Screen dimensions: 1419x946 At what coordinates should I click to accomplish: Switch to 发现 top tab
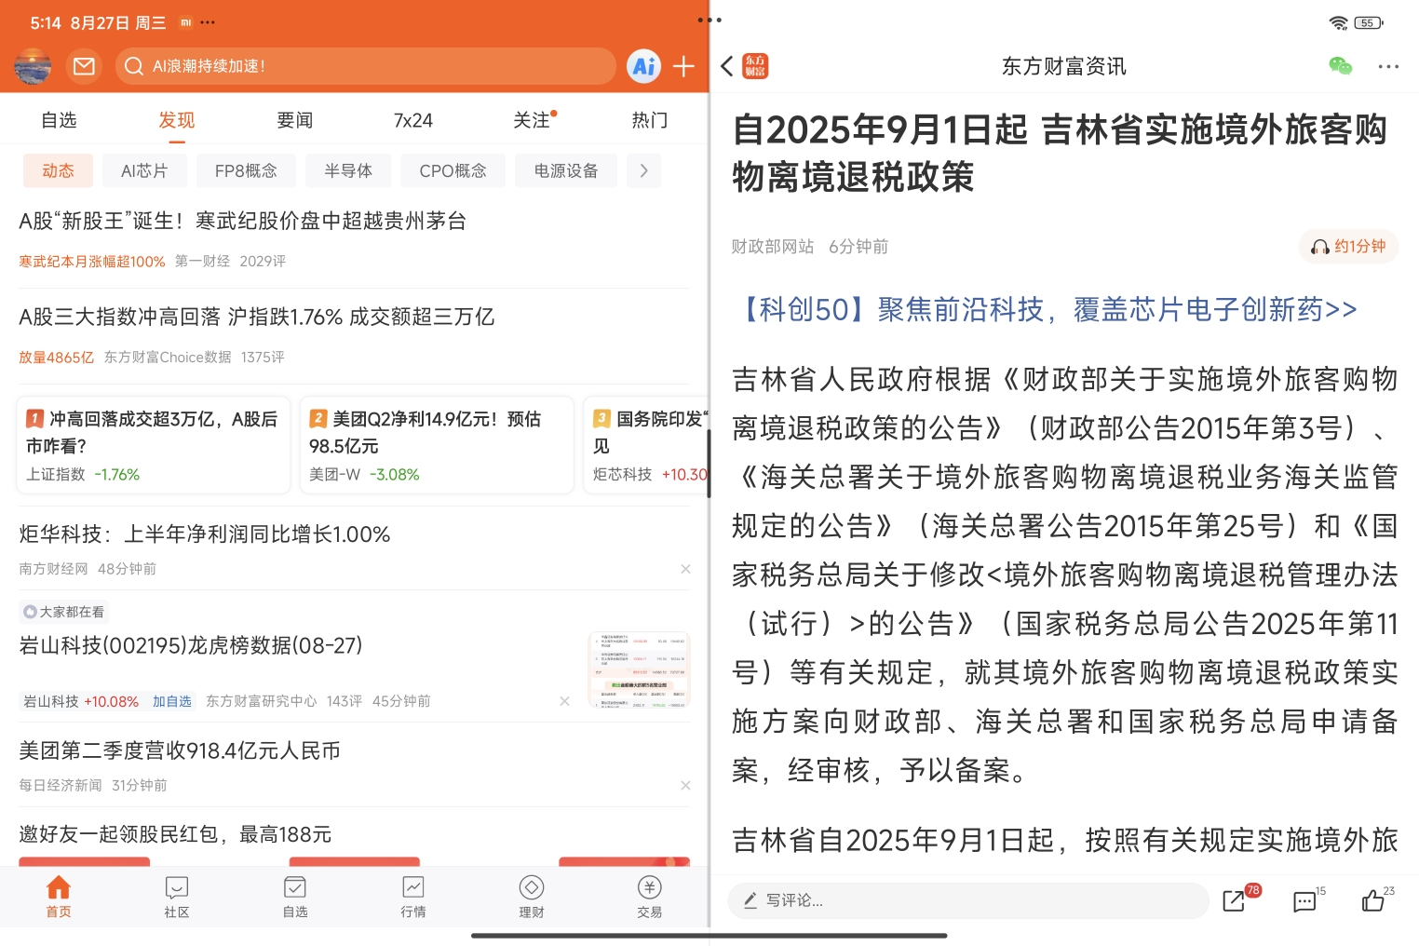177,120
